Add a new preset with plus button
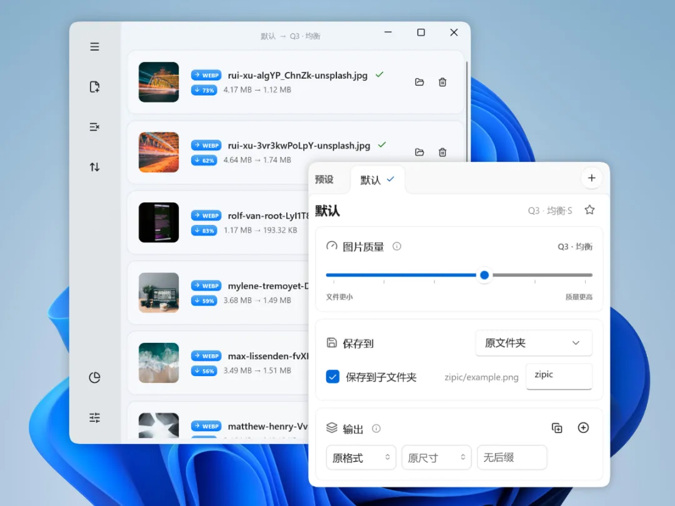675x506 pixels. coord(591,178)
